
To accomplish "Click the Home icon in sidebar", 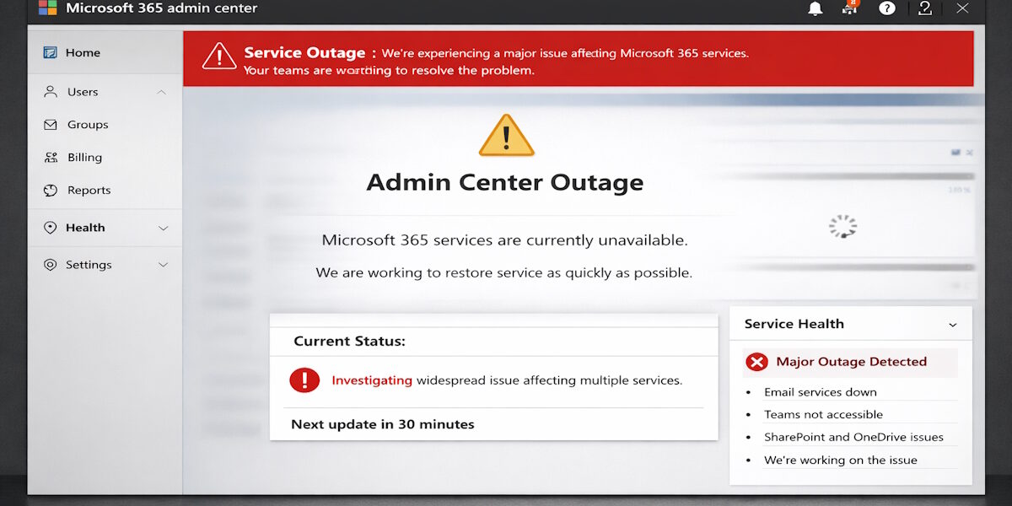I will [51, 52].
